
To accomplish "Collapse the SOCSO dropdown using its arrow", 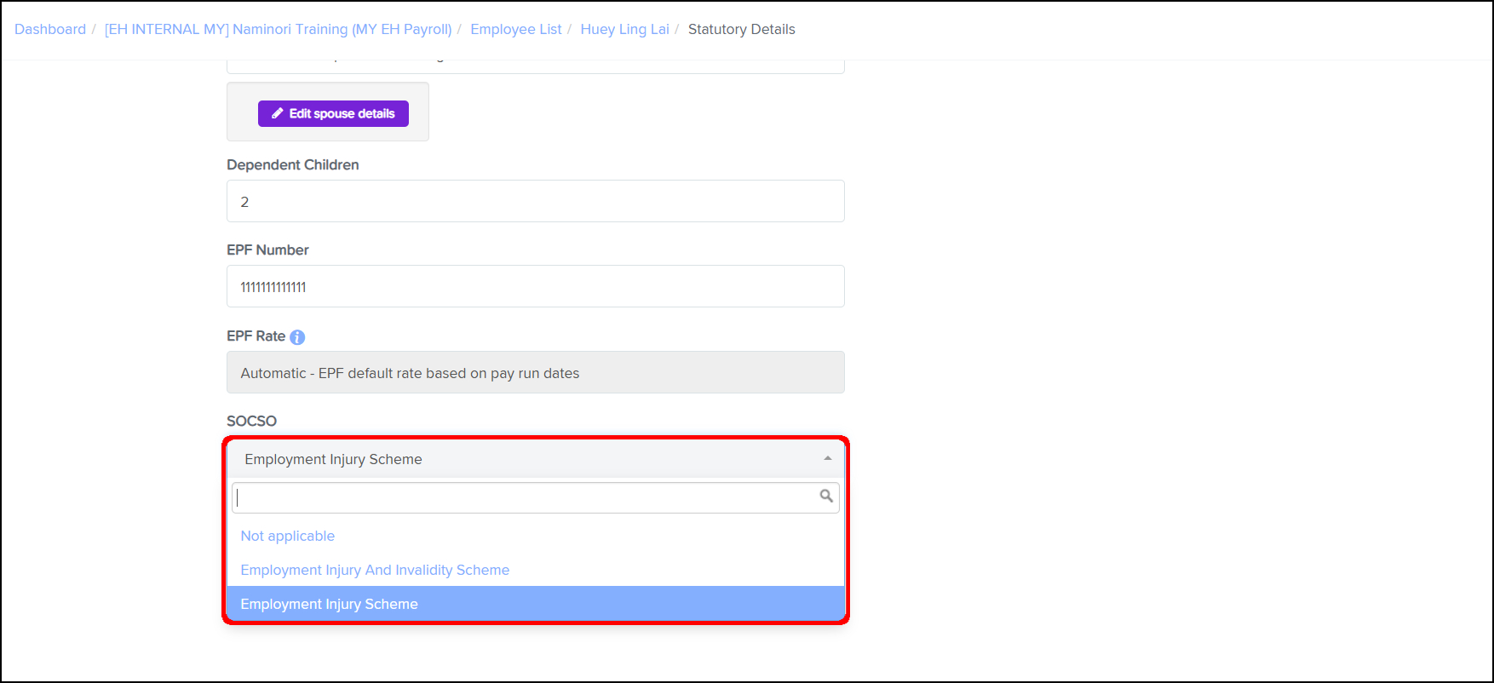I will [827, 459].
